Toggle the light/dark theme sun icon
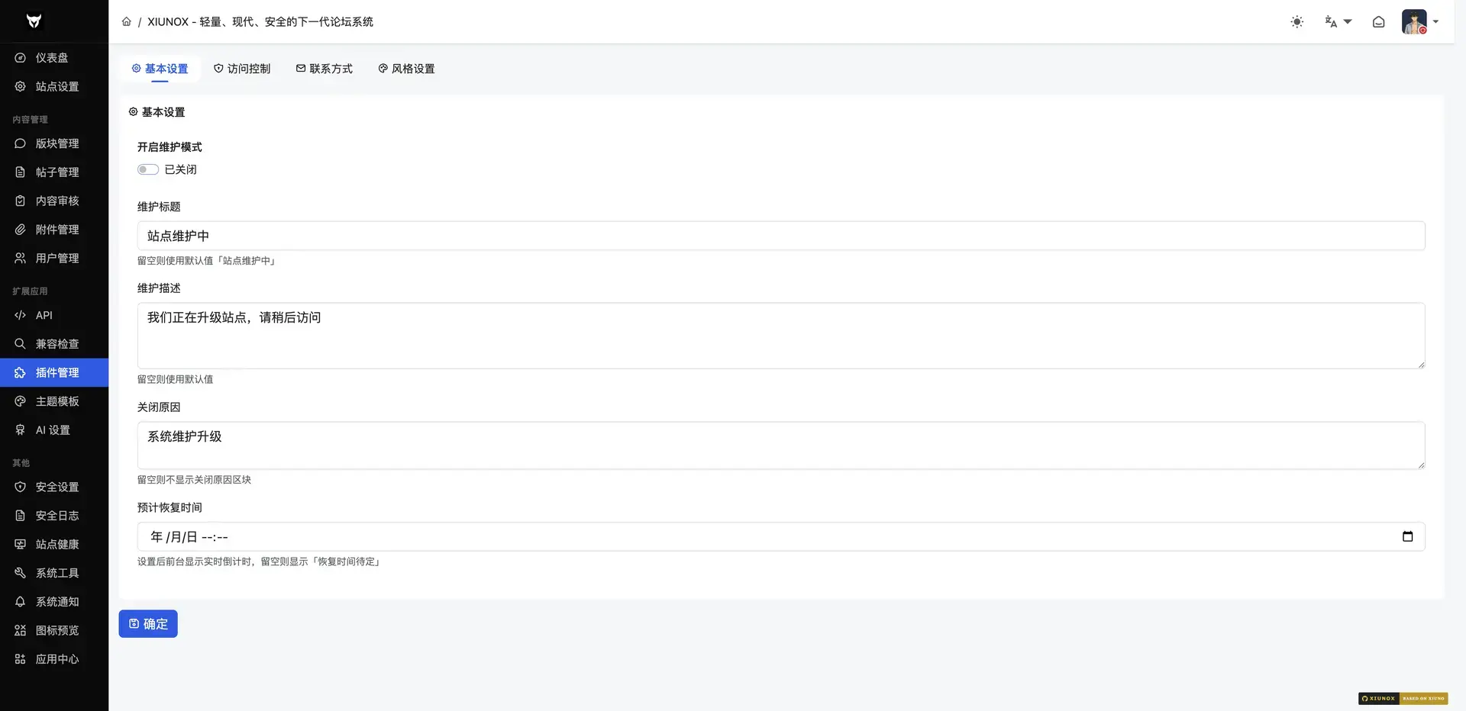1466x711 pixels. (x=1296, y=21)
